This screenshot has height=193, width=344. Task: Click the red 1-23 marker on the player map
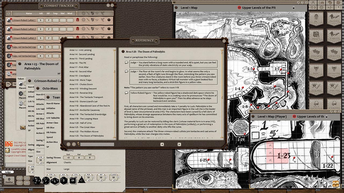(294, 158)
